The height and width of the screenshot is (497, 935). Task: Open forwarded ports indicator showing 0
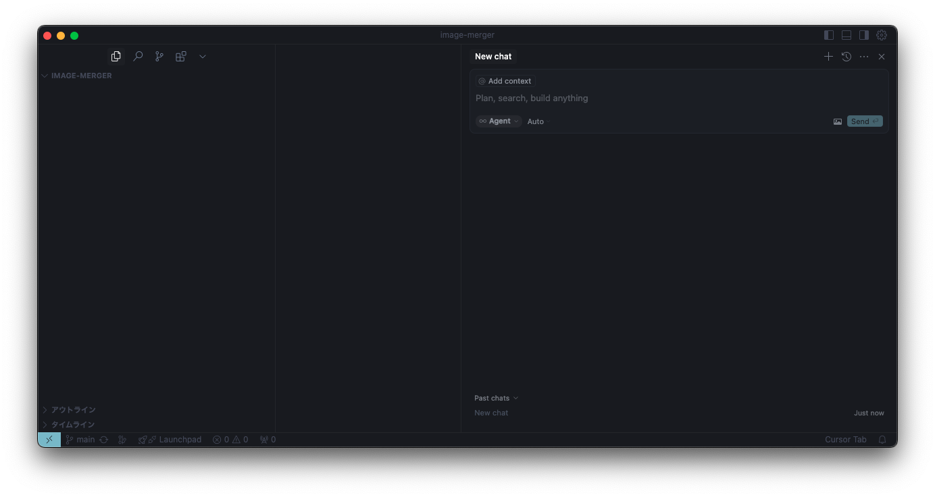click(x=268, y=440)
